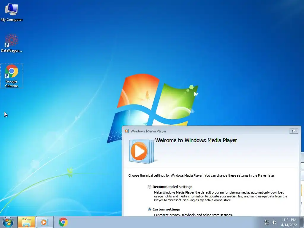The width and height of the screenshot is (304, 228).
Task: Open the Windows Start menu orb
Action: 8,222
